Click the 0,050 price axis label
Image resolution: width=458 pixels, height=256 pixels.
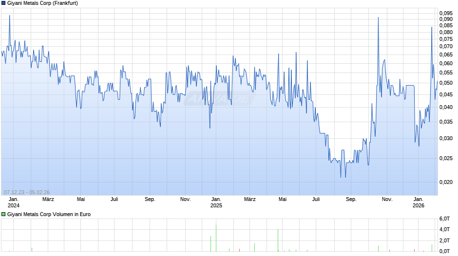(446, 83)
